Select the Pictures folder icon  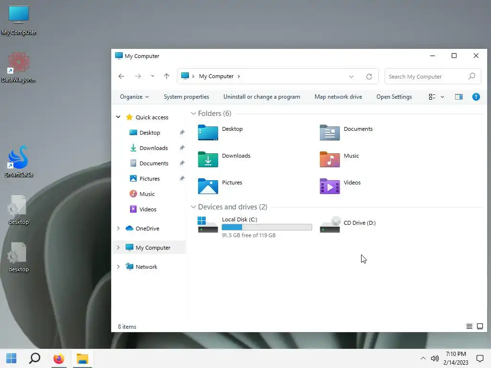click(208, 186)
